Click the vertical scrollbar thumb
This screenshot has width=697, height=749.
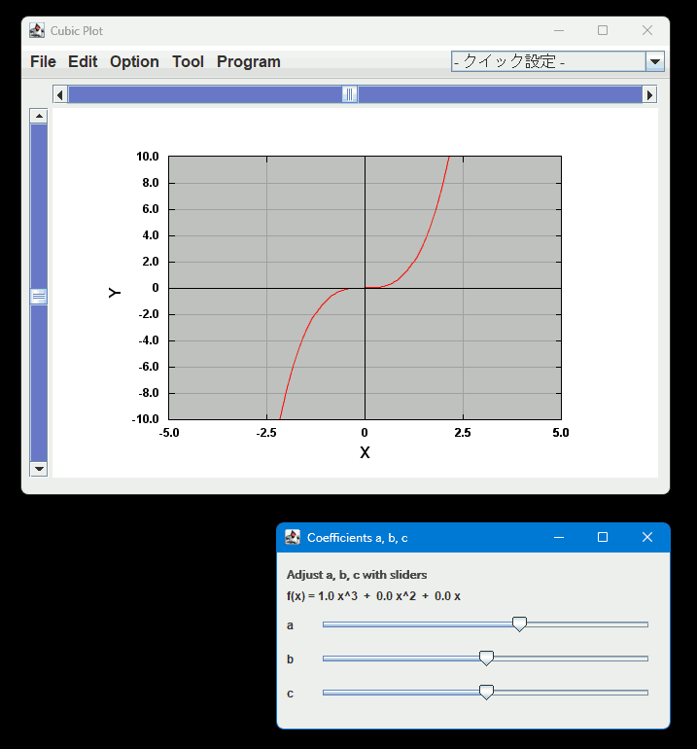39,297
